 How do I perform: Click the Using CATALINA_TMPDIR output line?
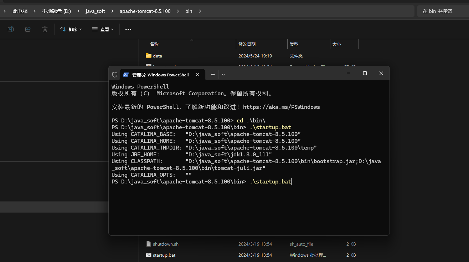click(214, 148)
